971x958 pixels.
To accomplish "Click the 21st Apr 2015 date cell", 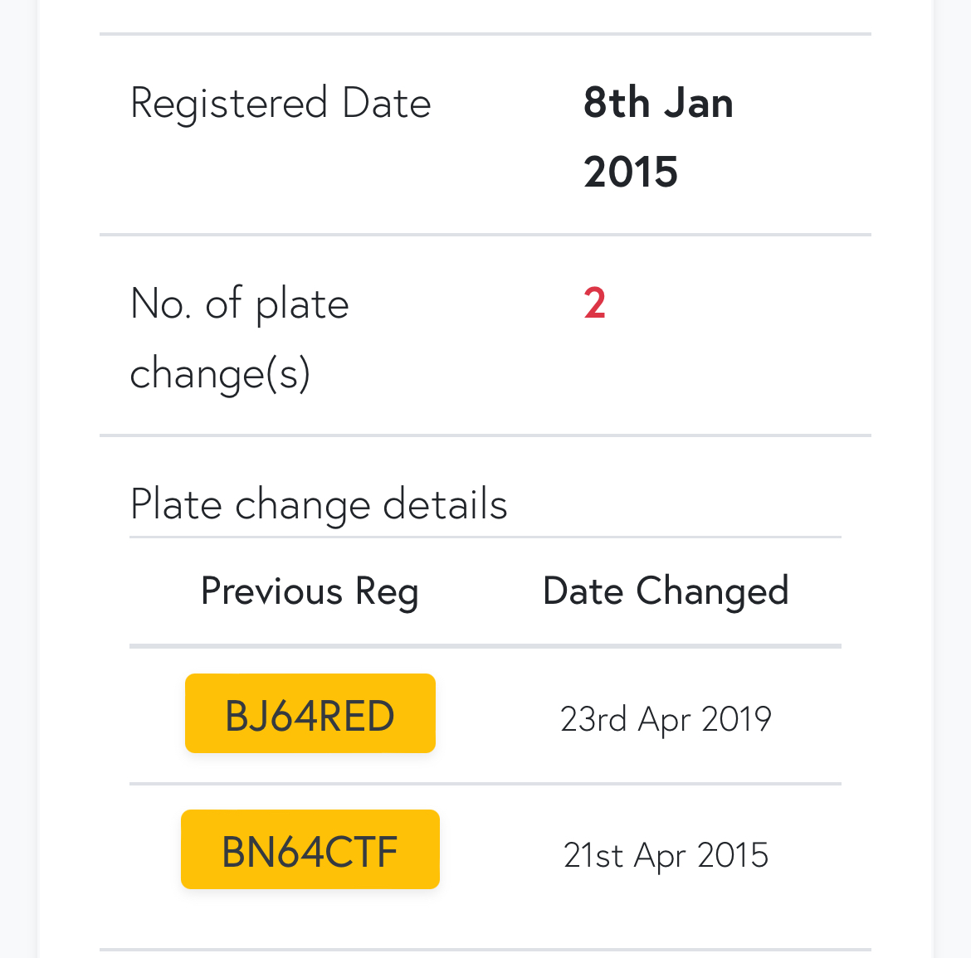I will (666, 855).
